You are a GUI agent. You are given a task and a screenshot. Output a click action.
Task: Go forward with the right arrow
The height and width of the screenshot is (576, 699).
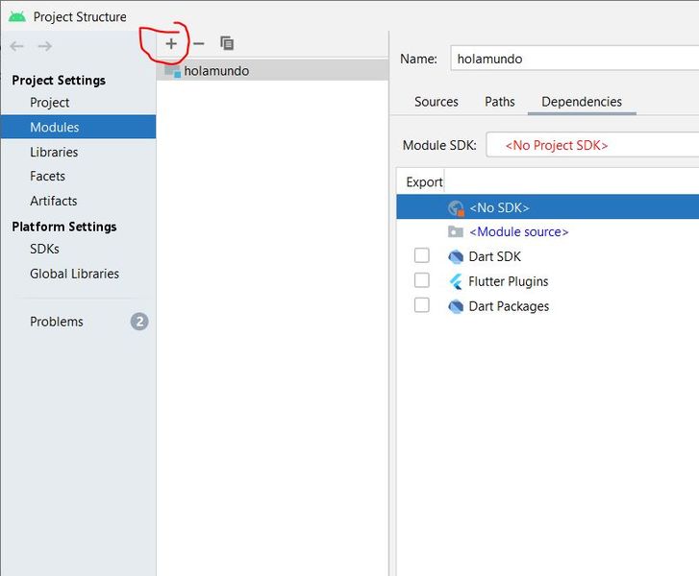click(x=44, y=46)
